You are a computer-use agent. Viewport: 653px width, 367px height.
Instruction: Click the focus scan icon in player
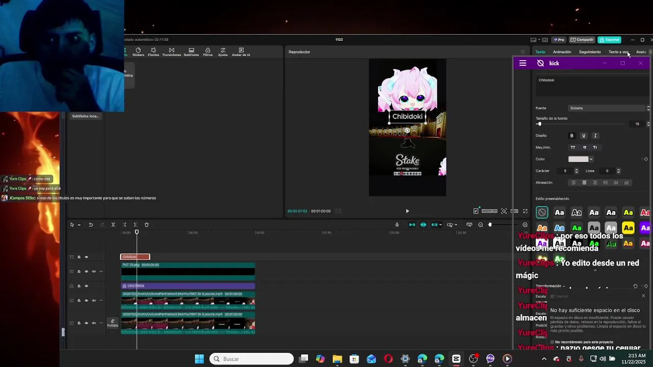tap(504, 211)
